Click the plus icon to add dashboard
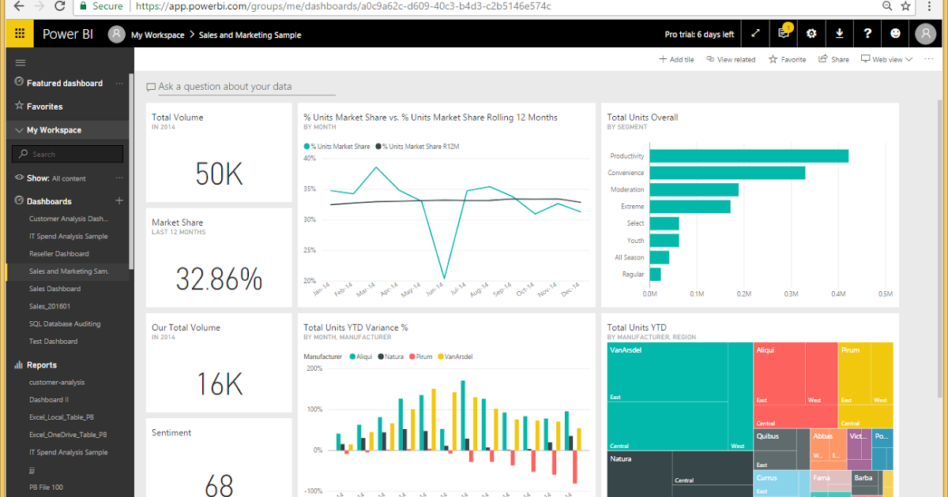Screen dimensions: 948x497 click(119, 201)
